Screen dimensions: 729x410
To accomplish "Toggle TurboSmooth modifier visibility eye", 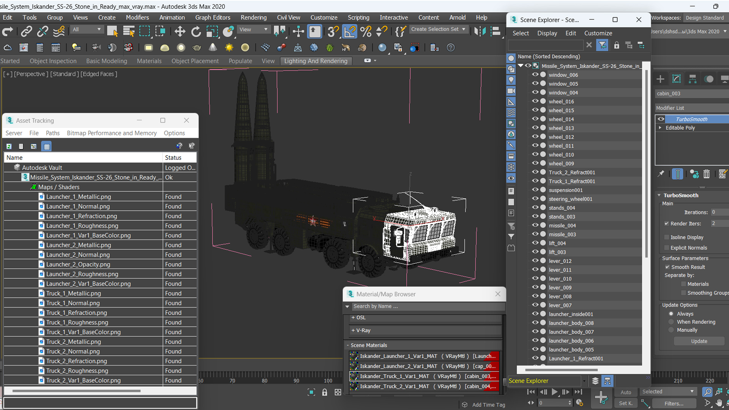I will coord(661,119).
